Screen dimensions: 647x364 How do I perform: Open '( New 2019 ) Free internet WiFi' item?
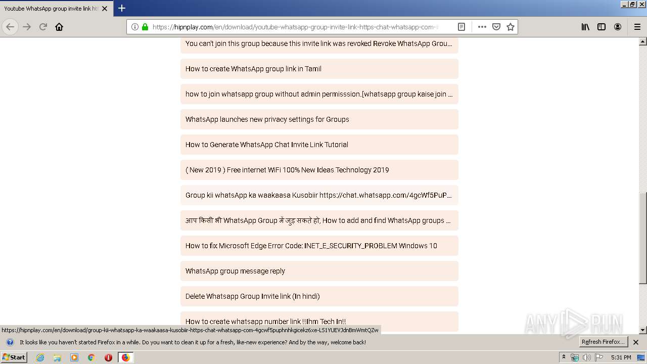319,170
